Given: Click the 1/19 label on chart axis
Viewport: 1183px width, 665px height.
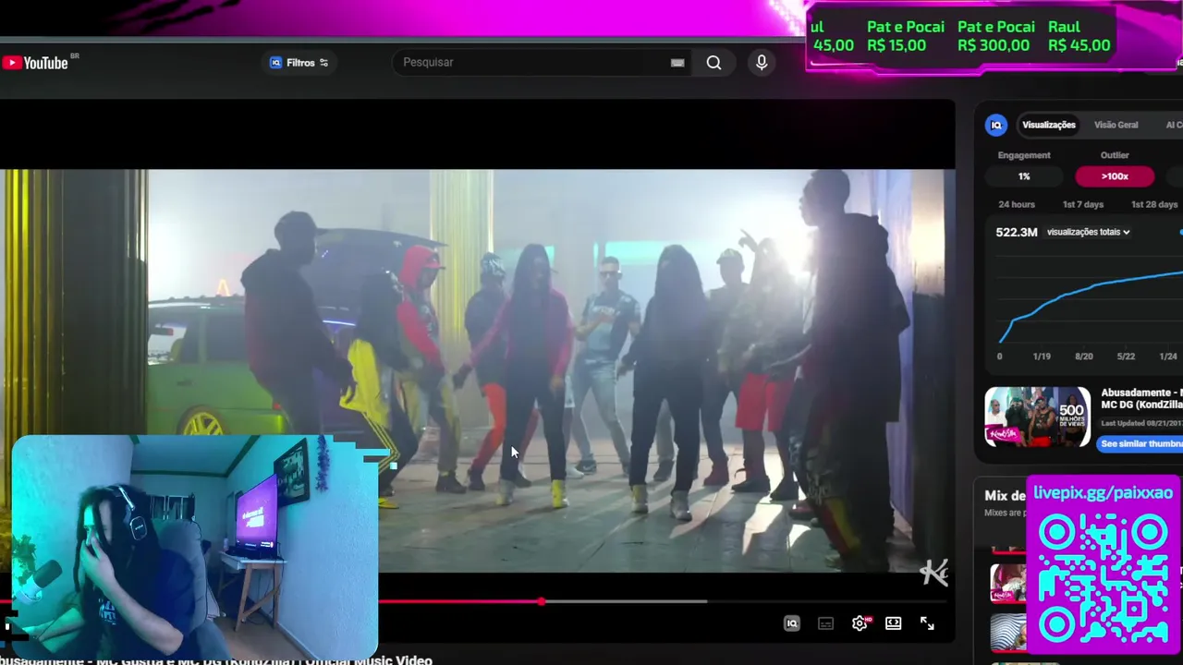Looking at the screenshot, I should coord(1042,357).
